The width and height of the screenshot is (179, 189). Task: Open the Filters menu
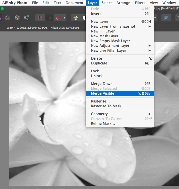pyautogui.click(x=140, y=3)
